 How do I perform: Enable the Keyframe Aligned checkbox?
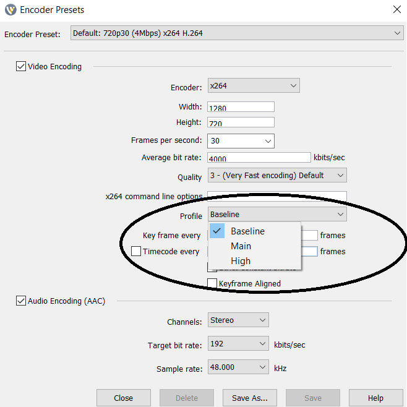point(212,283)
